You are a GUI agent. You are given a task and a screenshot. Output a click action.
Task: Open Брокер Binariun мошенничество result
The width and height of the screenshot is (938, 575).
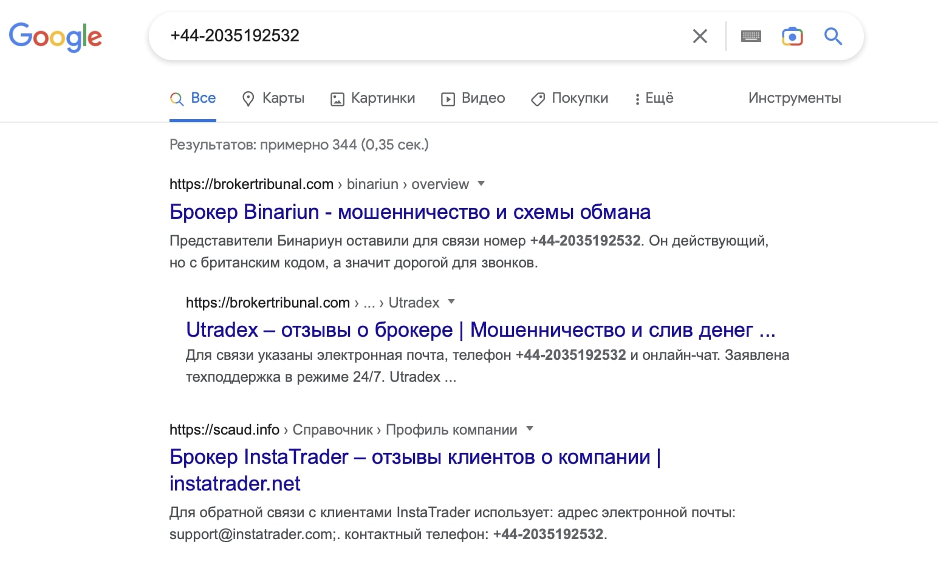(410, 212)
